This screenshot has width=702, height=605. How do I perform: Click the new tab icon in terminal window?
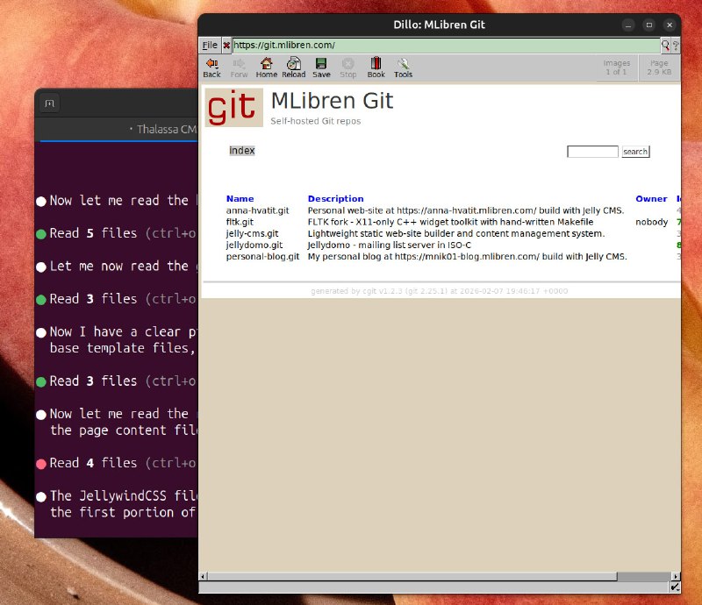coord(50,103)
